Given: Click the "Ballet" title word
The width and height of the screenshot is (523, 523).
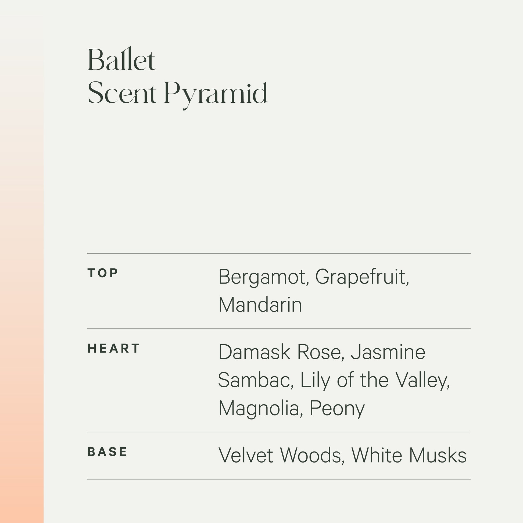Looking at the screenshot, I should pos(121,59).
